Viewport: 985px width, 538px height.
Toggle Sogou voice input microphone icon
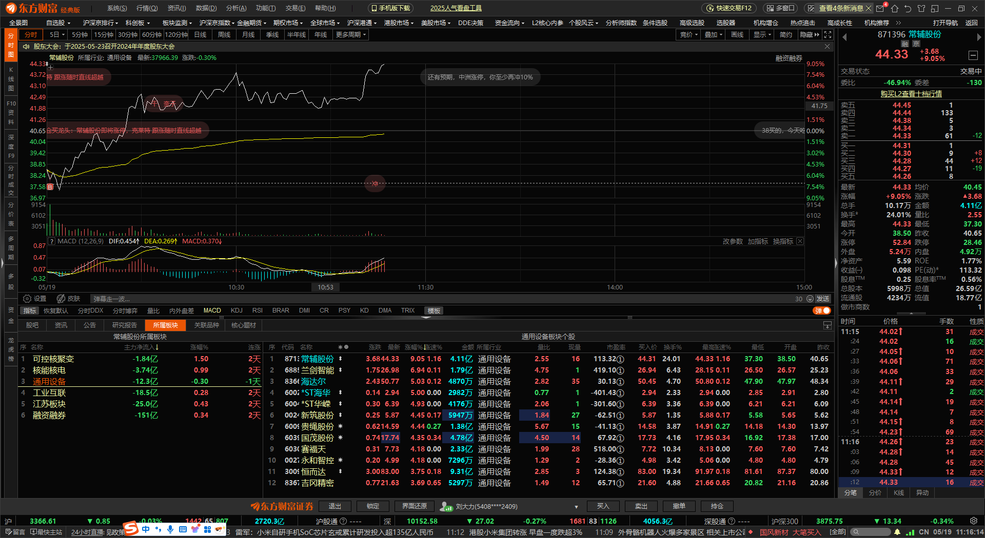pyautogui.click(x=171, y=529)
